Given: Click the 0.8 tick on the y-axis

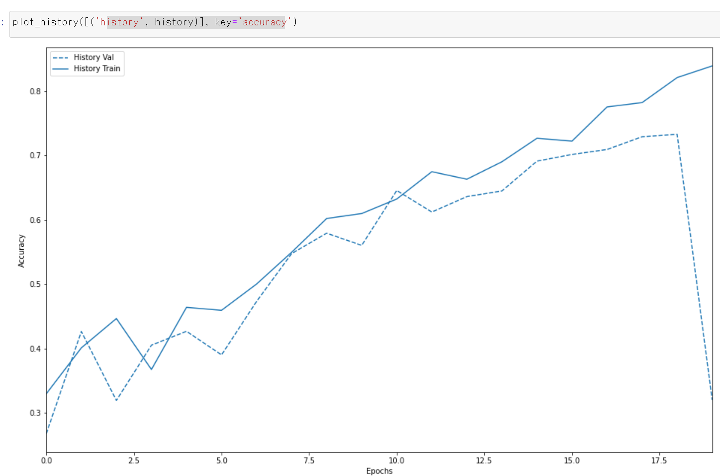Looking at the screenshot, I should click(35, 91).
